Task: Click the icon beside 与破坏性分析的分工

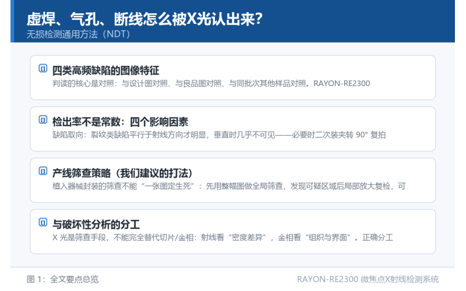Action: (43, 223)
